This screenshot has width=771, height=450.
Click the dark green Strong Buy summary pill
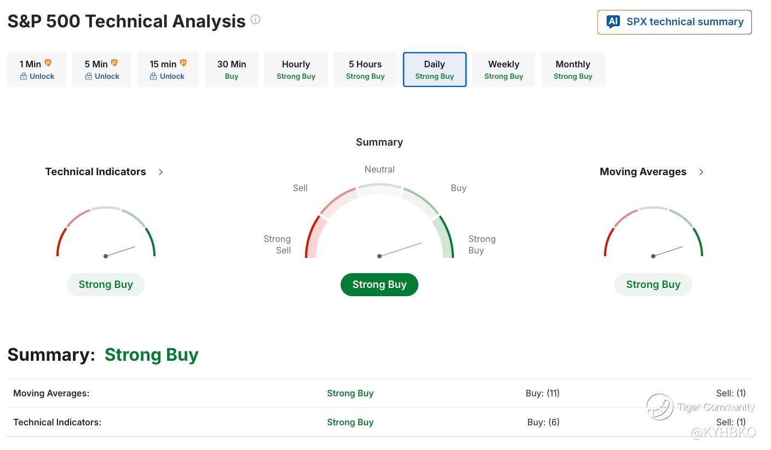379,285
